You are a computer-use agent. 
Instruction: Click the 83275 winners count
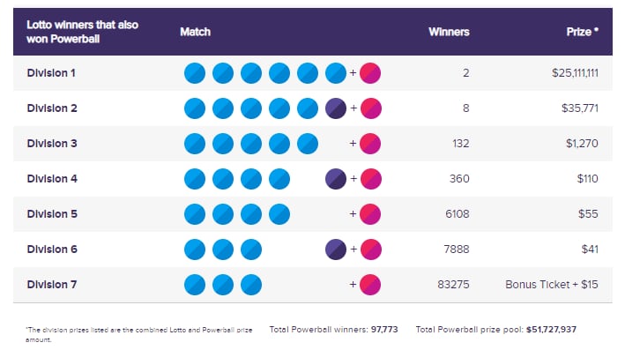(453, 284)
